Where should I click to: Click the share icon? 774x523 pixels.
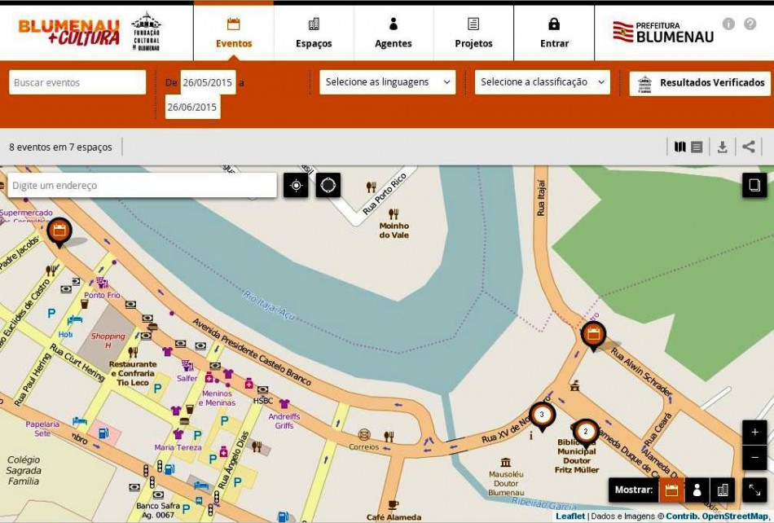(749, 146)
